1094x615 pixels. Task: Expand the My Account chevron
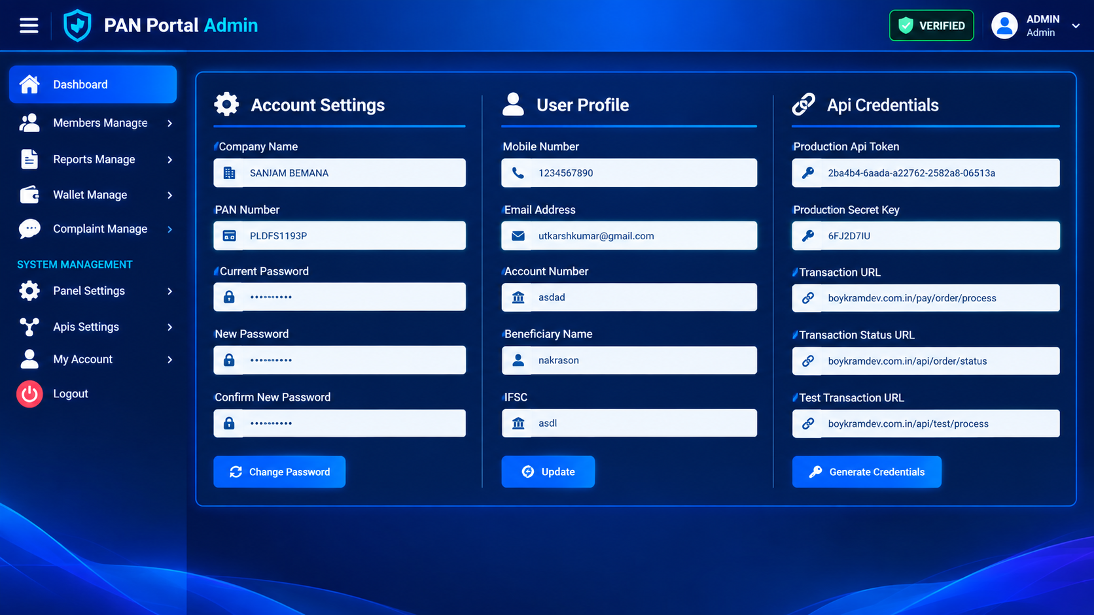169,359
